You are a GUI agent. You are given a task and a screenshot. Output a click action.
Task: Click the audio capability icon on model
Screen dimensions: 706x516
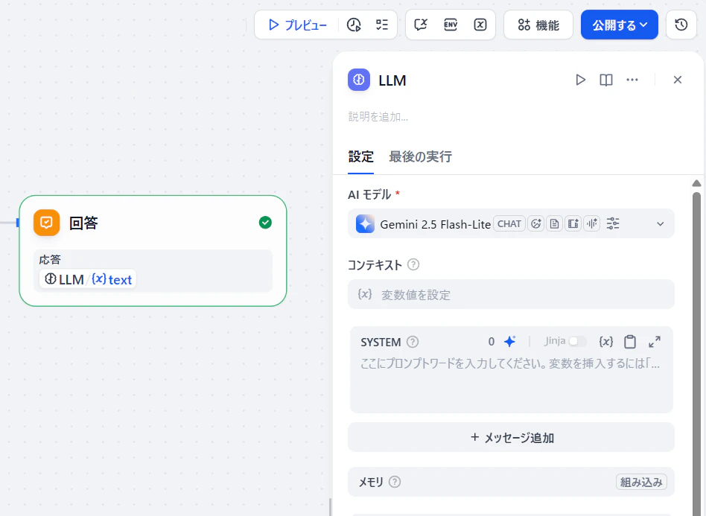click(x=592, y=224)
